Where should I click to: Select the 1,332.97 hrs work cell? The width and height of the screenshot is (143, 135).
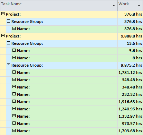coord(130,117)
